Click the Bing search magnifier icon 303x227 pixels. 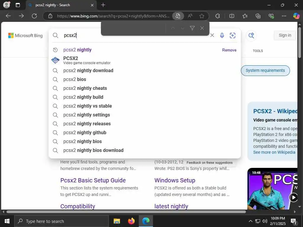(x=55, y=35)
